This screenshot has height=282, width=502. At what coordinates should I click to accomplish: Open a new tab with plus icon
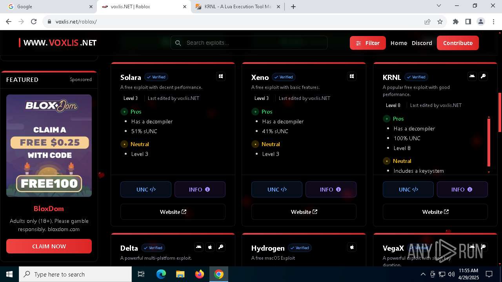[x=293, y=7]
